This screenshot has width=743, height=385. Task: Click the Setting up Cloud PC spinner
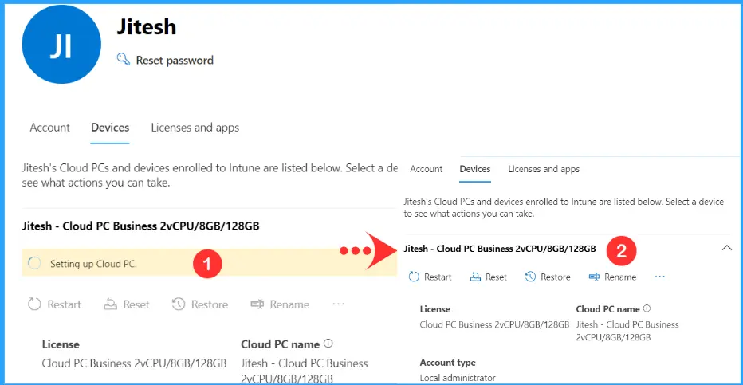34,263
